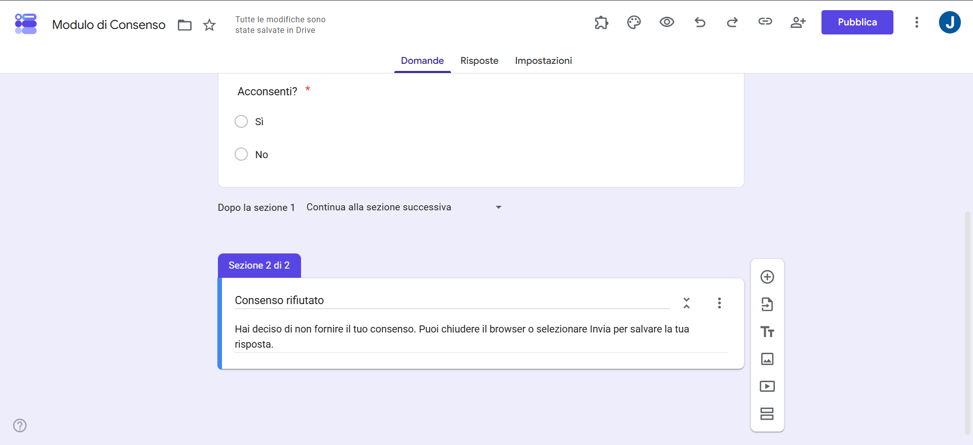Open the add-ons puzzle icon
The width and height of the screenshot is (973, 445).
(602, 22)
